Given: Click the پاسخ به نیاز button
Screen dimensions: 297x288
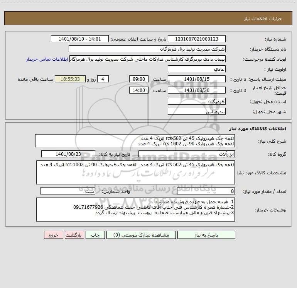Looking at the screenshot, I should tap(206, 235).
